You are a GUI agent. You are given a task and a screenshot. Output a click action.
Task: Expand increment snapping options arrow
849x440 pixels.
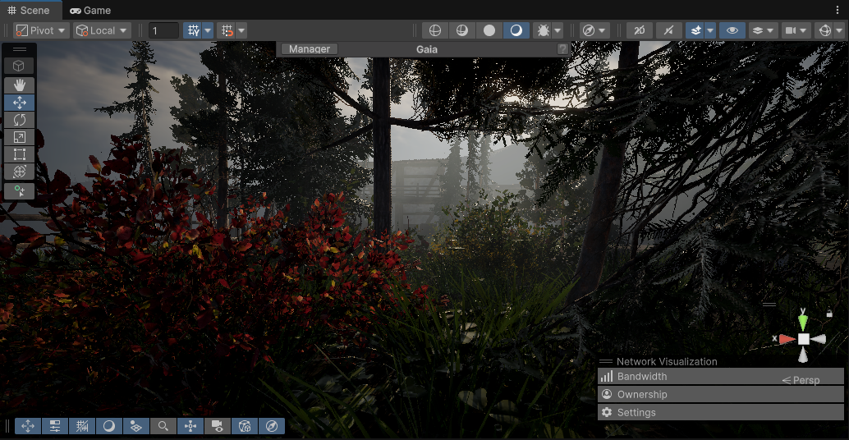pyautogui.click(x=241, y=30)
